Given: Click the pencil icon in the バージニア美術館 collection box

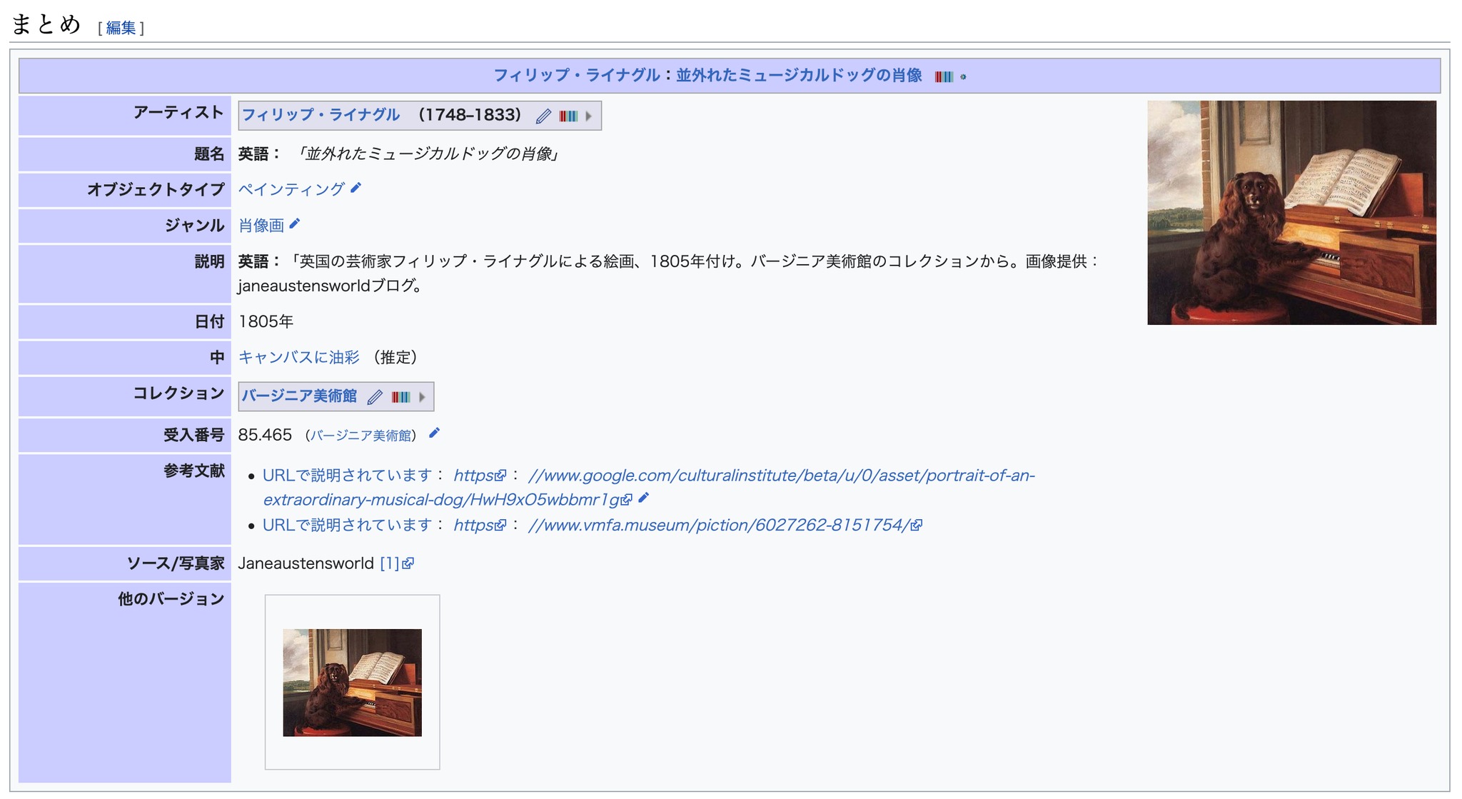Looking at the screenshot, I should click(375, 397).
